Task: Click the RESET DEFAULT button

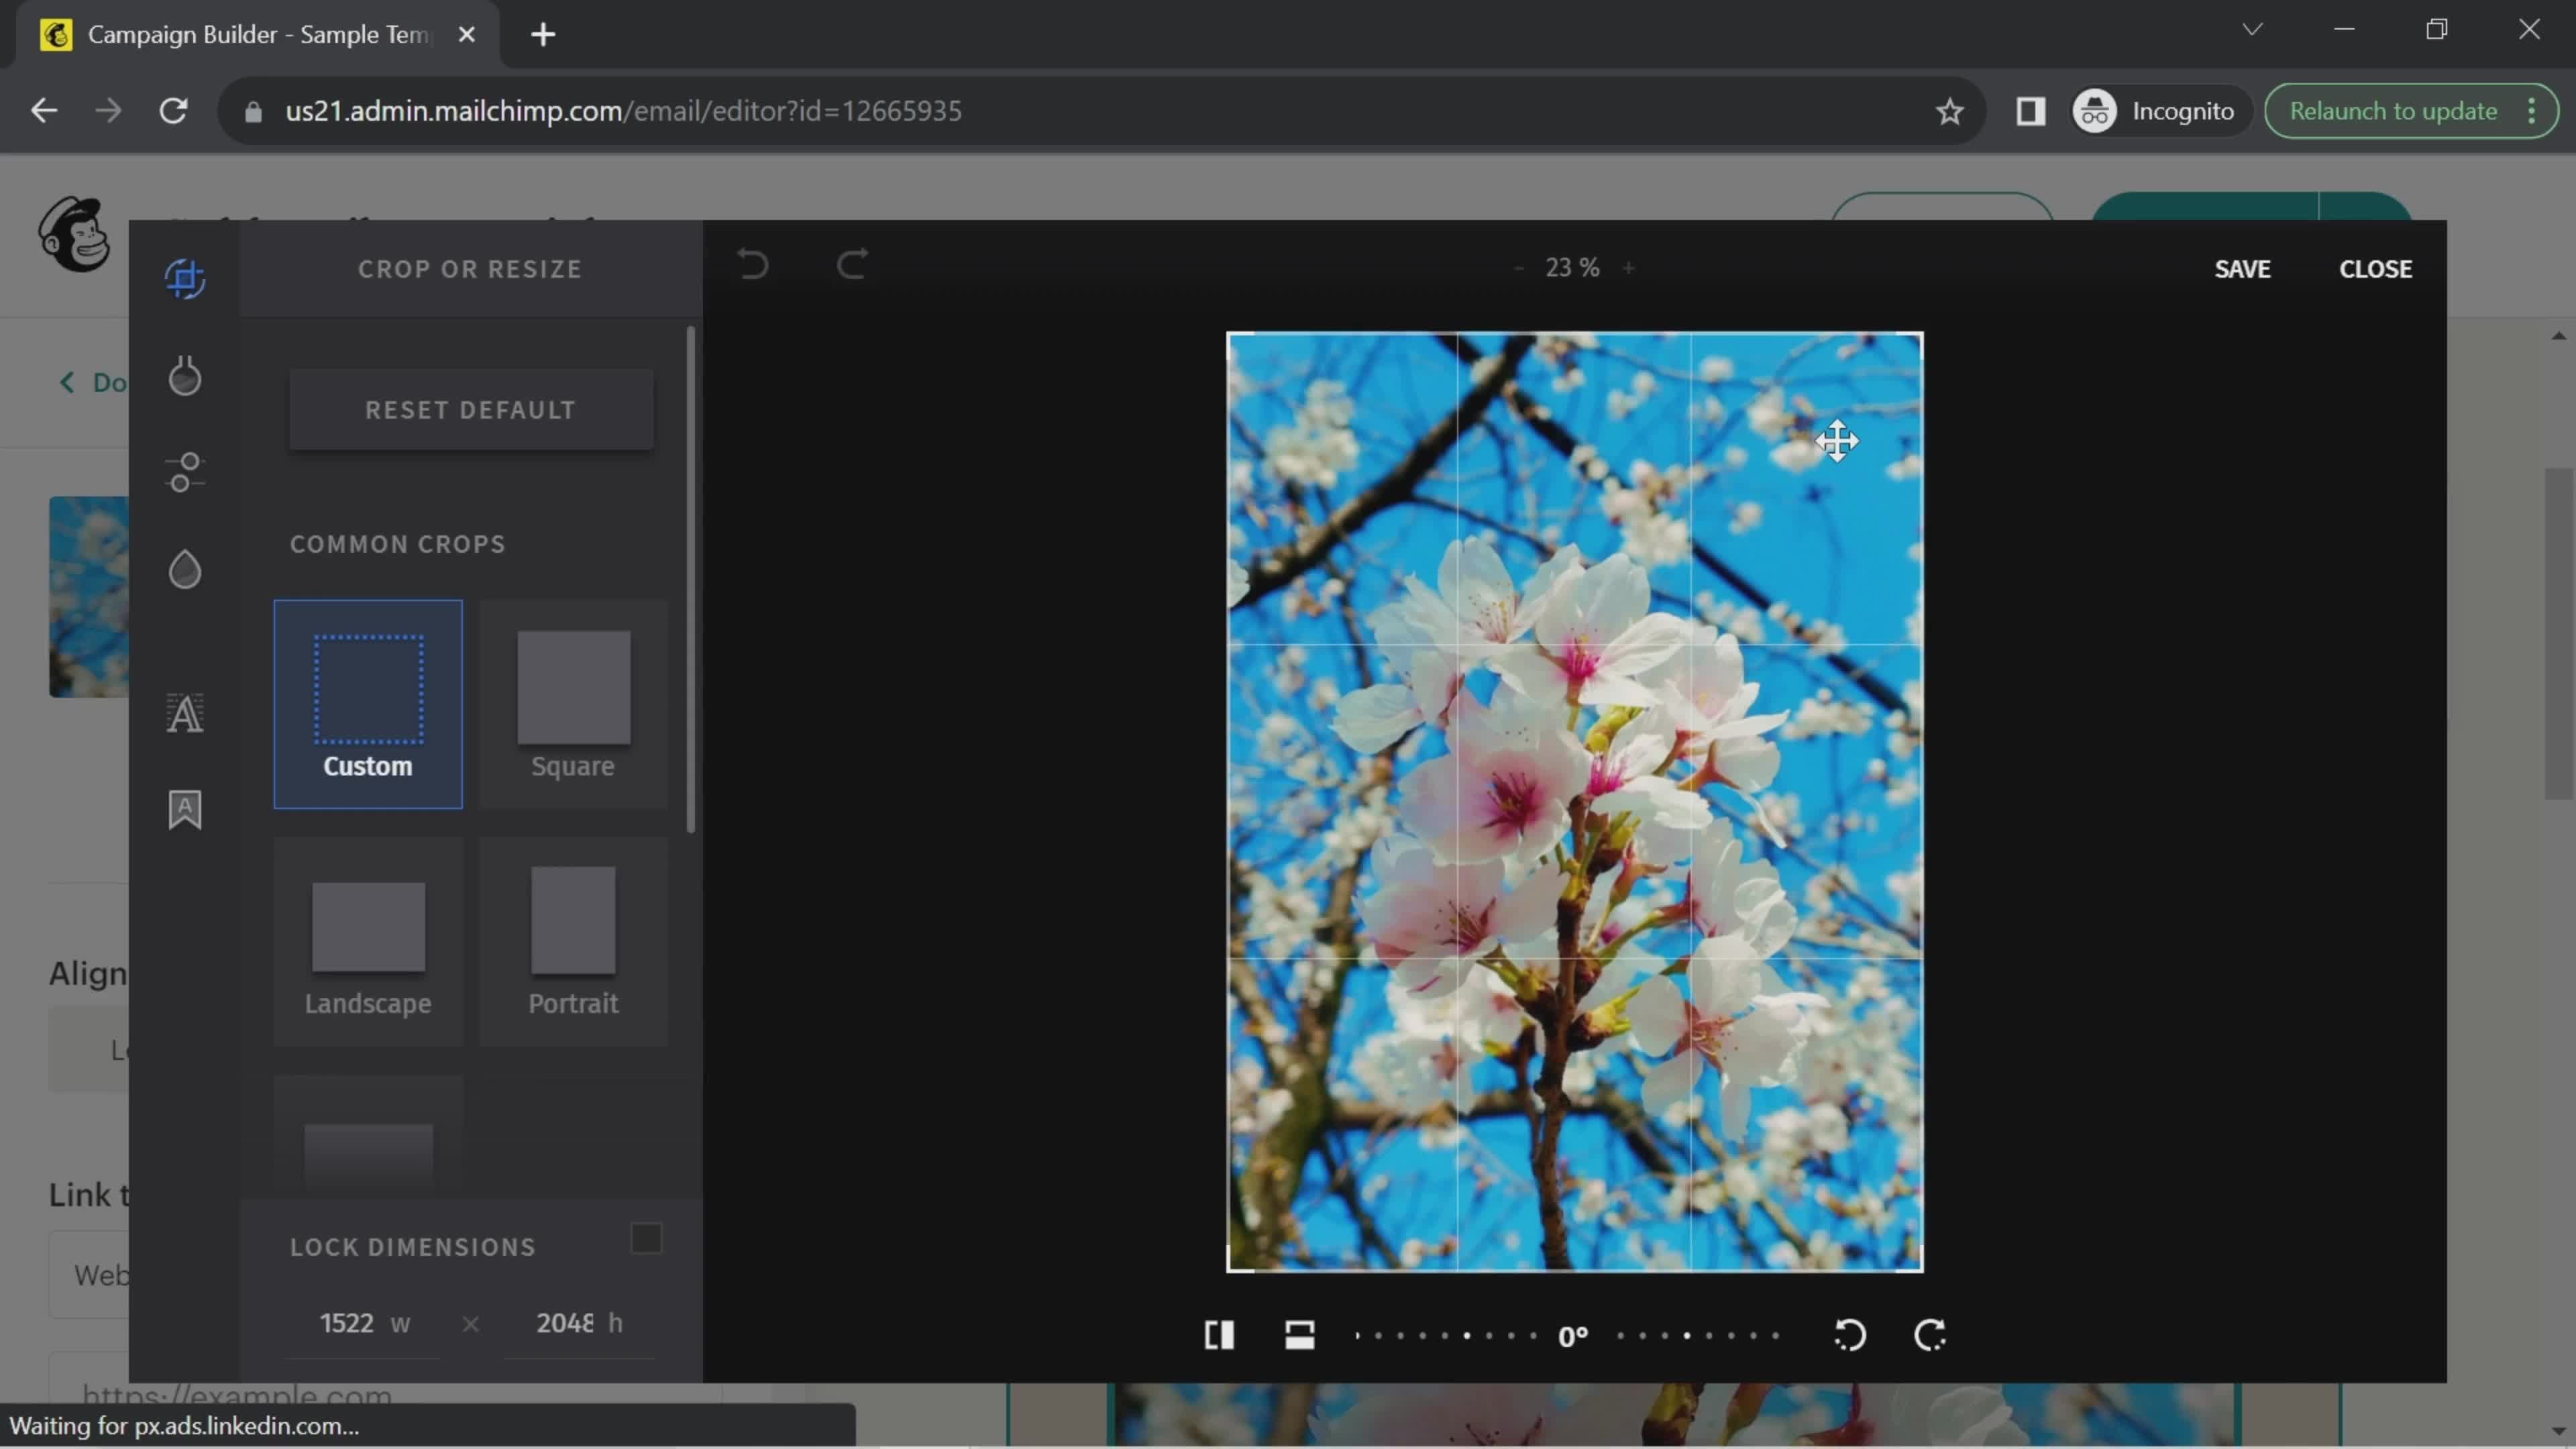Action: [x=471, y=410]
